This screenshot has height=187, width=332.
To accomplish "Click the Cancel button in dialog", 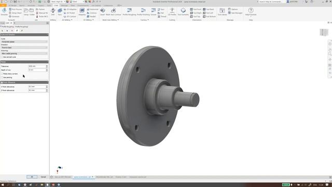I will pos(43,177).
